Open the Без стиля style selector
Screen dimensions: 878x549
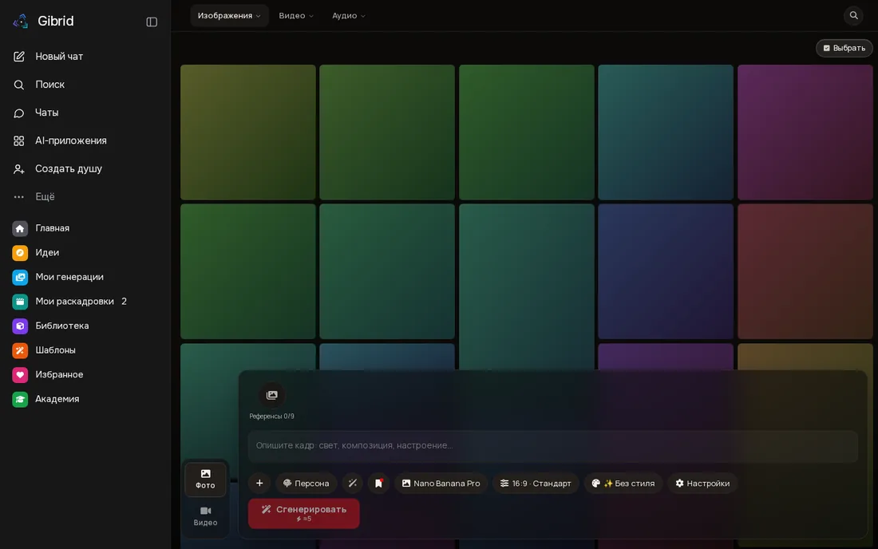623,483
